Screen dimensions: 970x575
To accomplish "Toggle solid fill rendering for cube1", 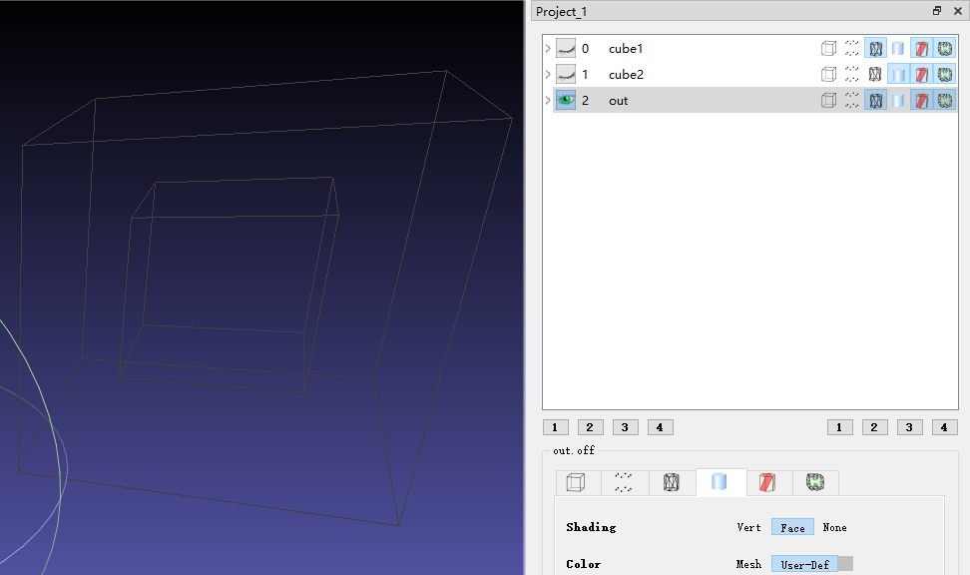I will [x=898, y=48].
